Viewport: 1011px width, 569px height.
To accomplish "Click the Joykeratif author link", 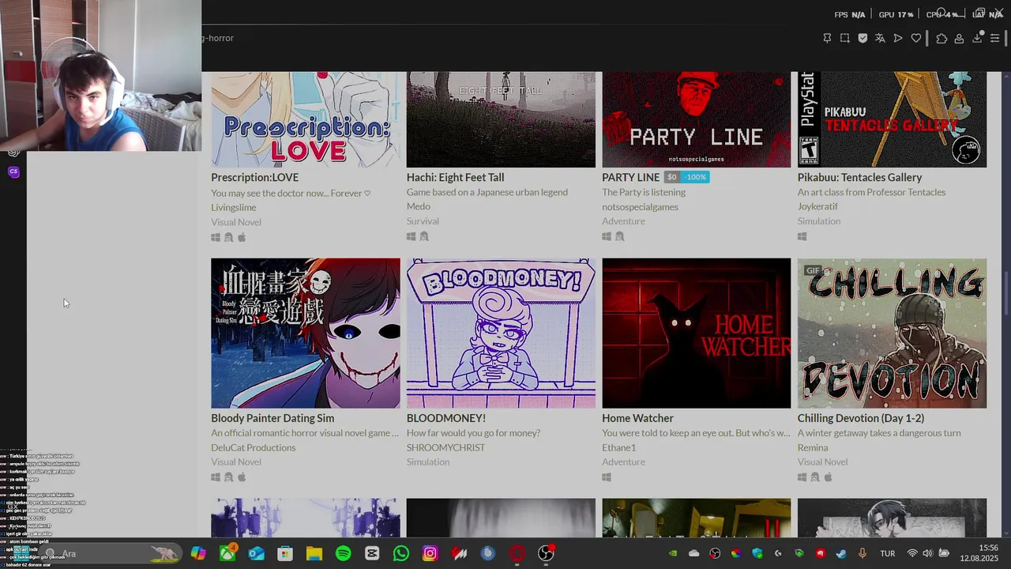I will pos(817,206).
